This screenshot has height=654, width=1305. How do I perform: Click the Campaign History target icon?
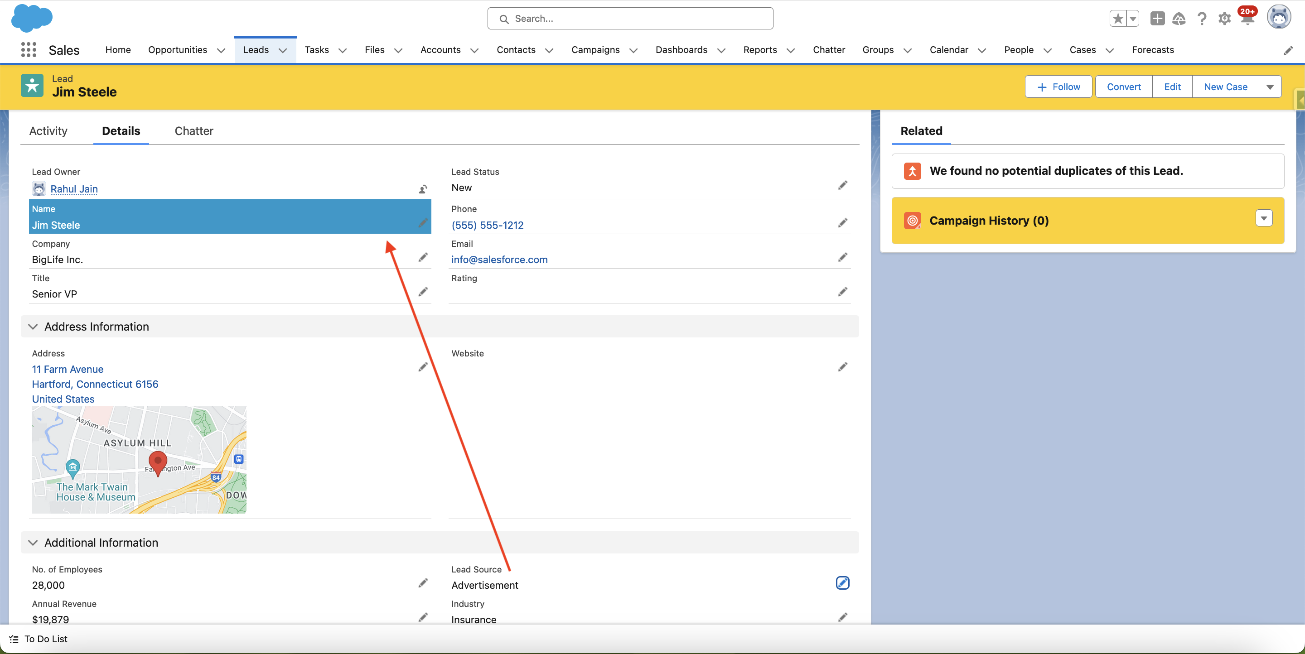913,221
